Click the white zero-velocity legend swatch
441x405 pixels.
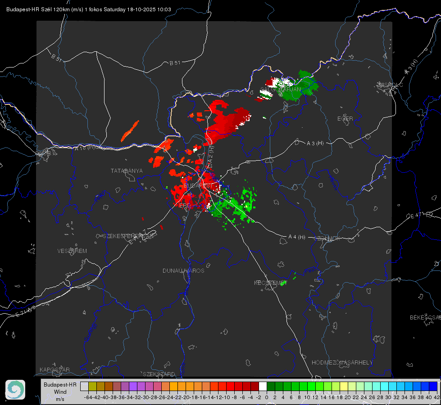[x=263, y=386]
